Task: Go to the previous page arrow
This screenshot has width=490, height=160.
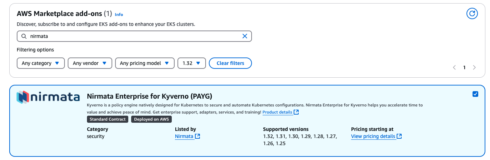Action: [x=454, y=67]
